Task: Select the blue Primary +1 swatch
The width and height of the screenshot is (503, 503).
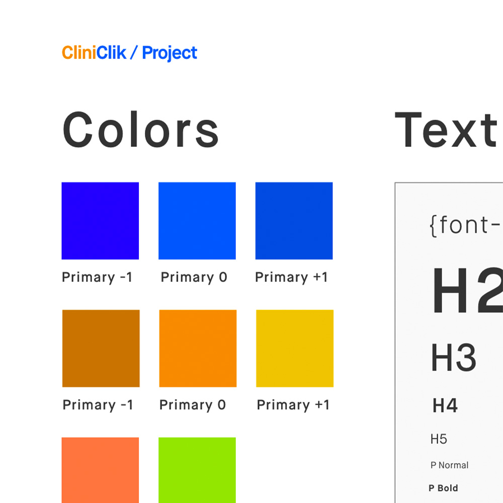Action: pyautogui.click(x=294, y=221)
